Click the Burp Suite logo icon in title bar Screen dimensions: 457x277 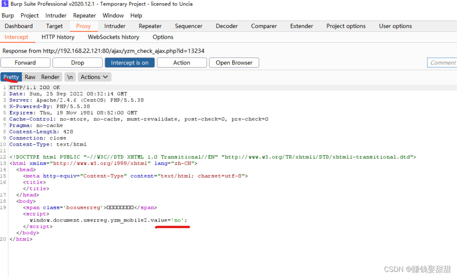(5, 4)
